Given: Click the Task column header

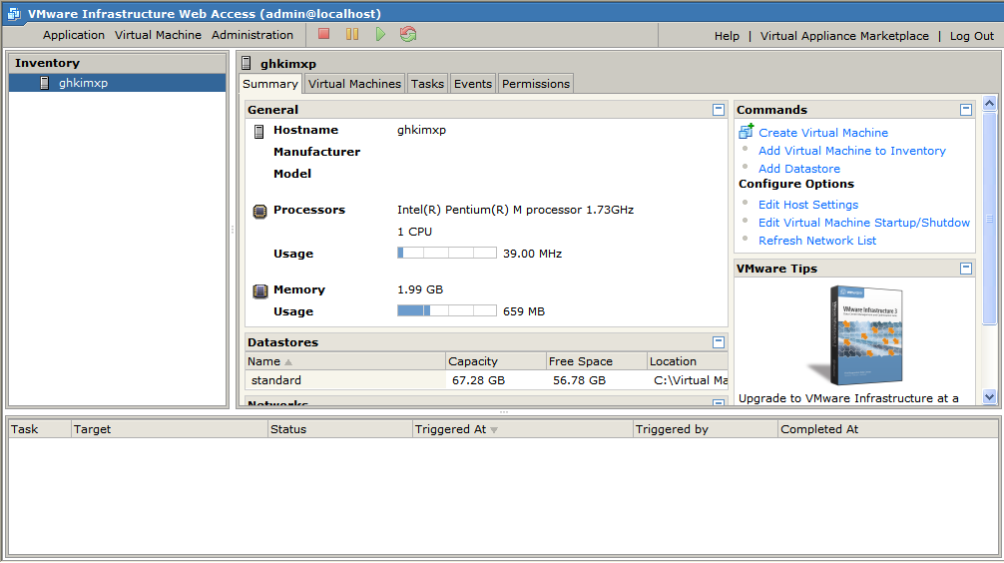Looking at the screenshot, I should click(39, 429).
